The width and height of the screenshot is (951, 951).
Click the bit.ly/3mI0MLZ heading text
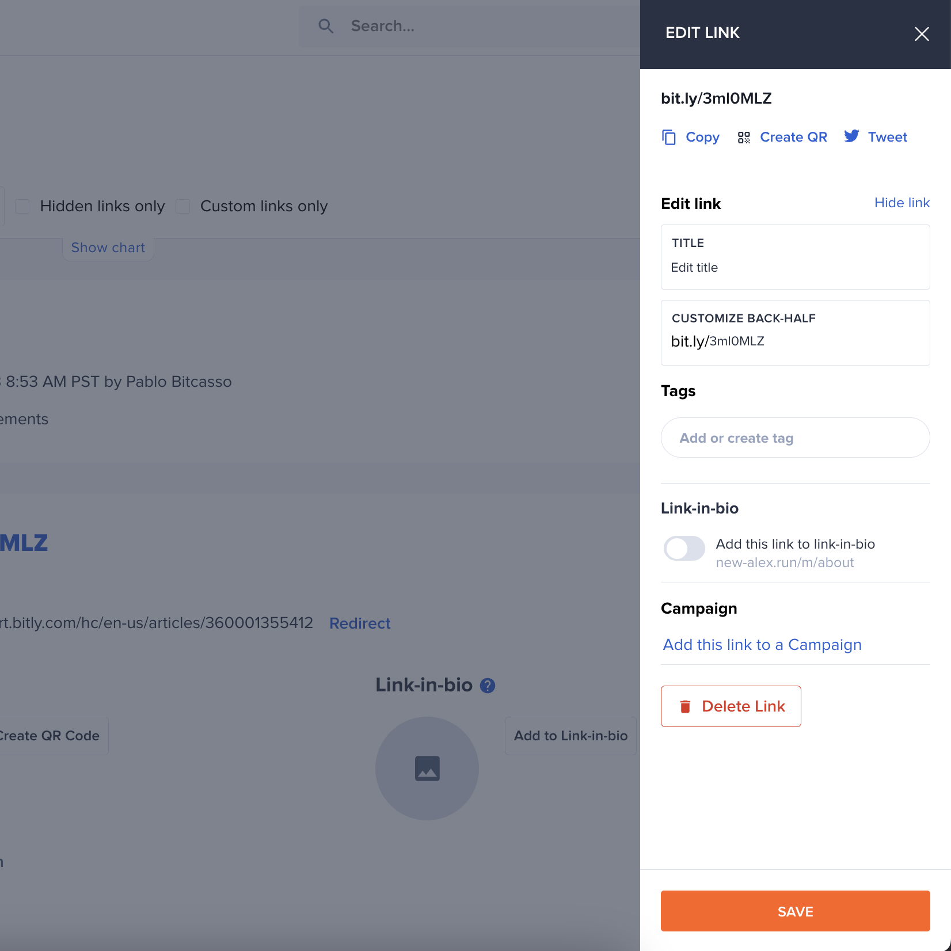pyautogui.click(x=716, y=98)
